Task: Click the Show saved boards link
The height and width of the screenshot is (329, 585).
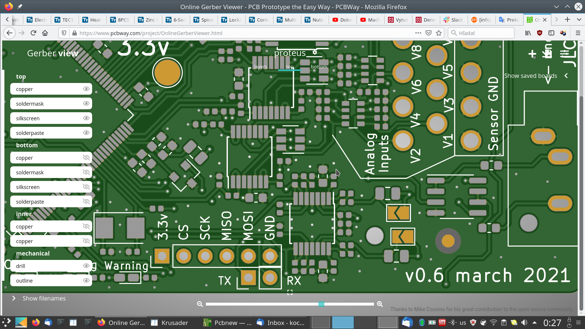Action: pyautogui.click(x=531, y=76)
